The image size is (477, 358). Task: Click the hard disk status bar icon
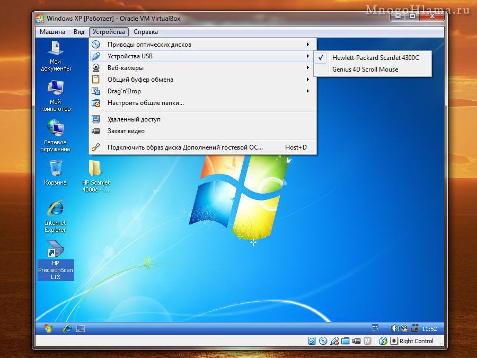[312, 341]
